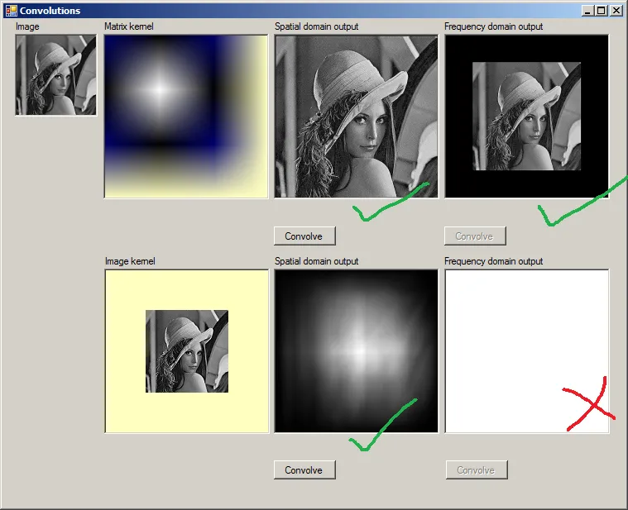Click the blurred bottom Spatial domain output
Image resolution: width=628 pixels, height=510 pixels.
coord(357,351)
